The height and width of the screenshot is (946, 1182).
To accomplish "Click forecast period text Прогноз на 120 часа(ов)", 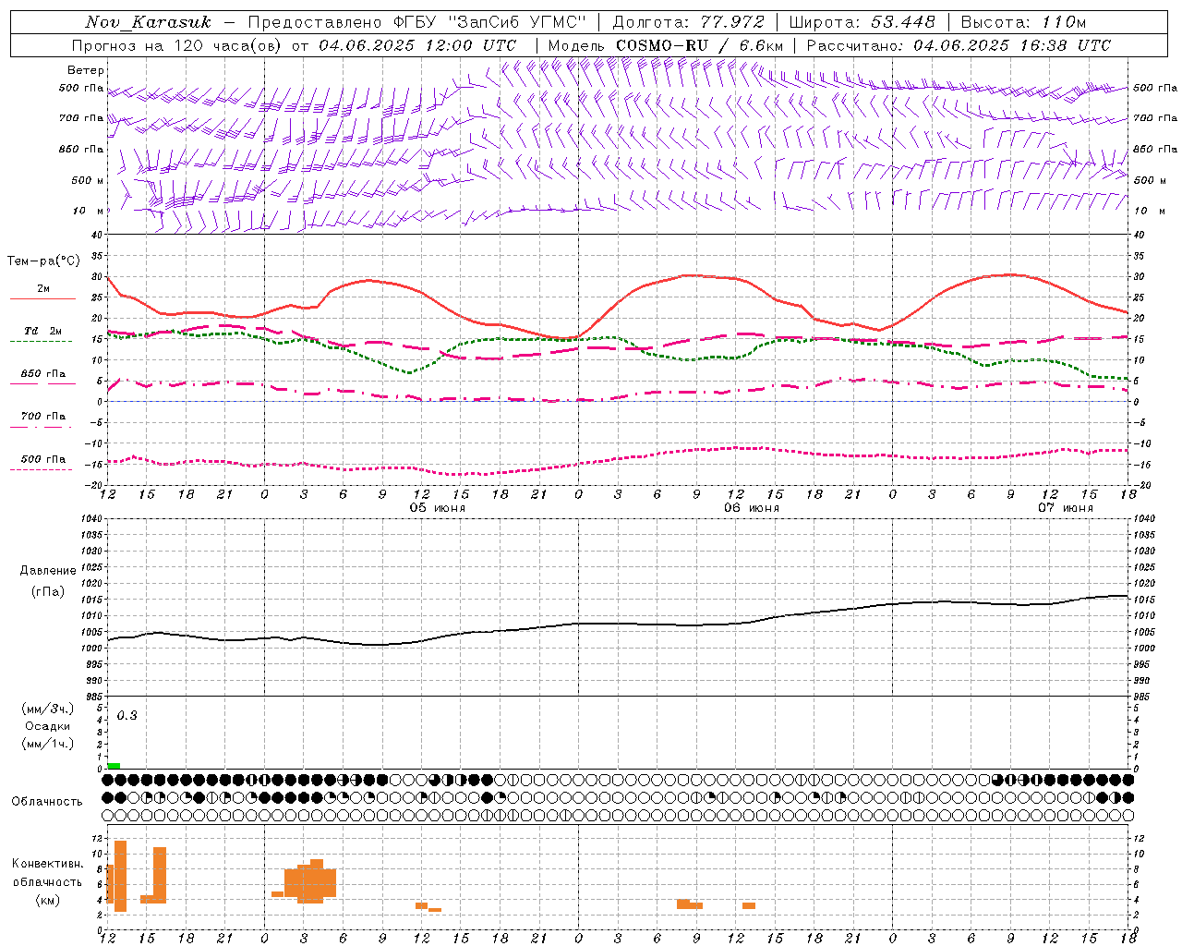I will coord(178,45).
